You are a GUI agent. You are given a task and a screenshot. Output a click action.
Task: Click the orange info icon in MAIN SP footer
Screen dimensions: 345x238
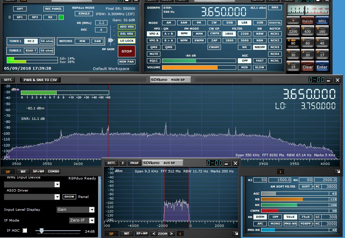[280, 172]
